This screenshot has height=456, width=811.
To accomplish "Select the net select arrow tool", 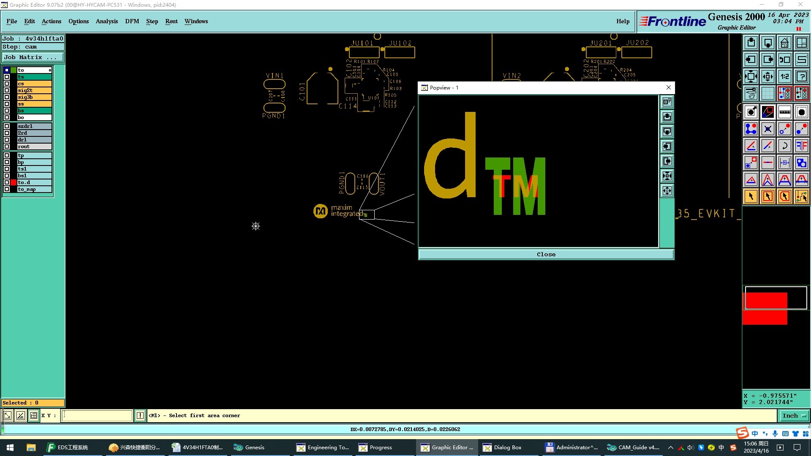I will coord(801,196).
